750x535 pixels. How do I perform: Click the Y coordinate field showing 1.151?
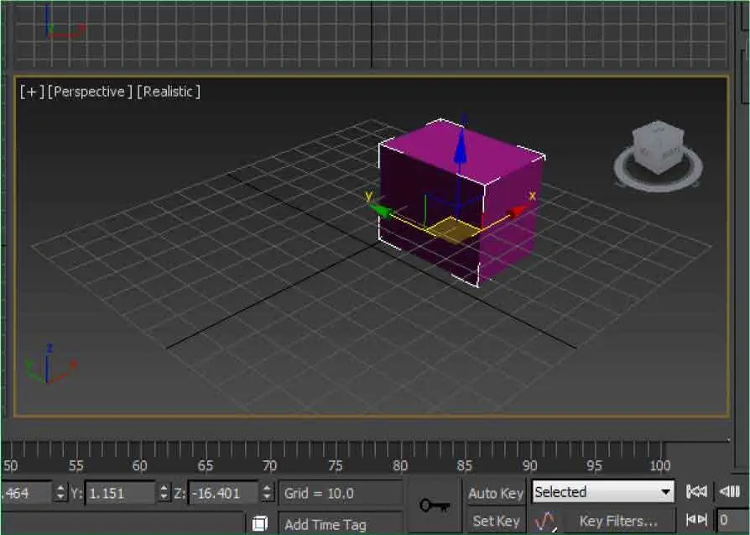pyautogui.click(x=120, y=493)
